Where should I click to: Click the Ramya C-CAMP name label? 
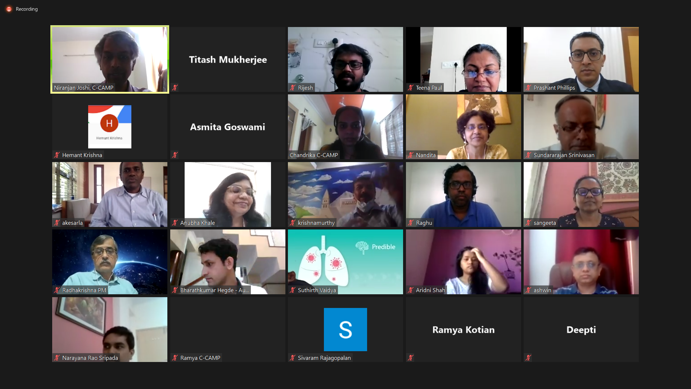coord(200,358)
